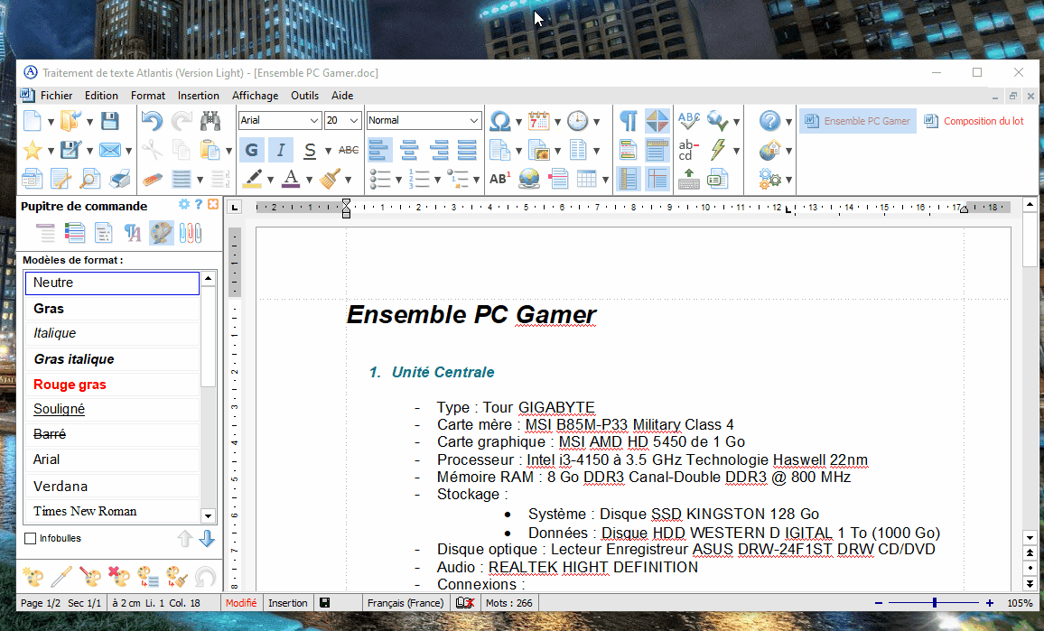
Task: Click the zoom slider handle
Action: coord(935,603)
